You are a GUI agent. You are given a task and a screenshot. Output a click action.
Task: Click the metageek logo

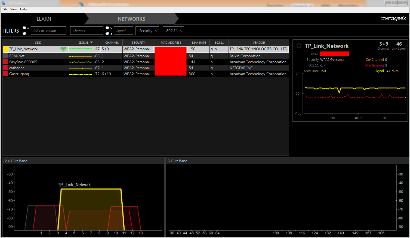tap(393, 18)
